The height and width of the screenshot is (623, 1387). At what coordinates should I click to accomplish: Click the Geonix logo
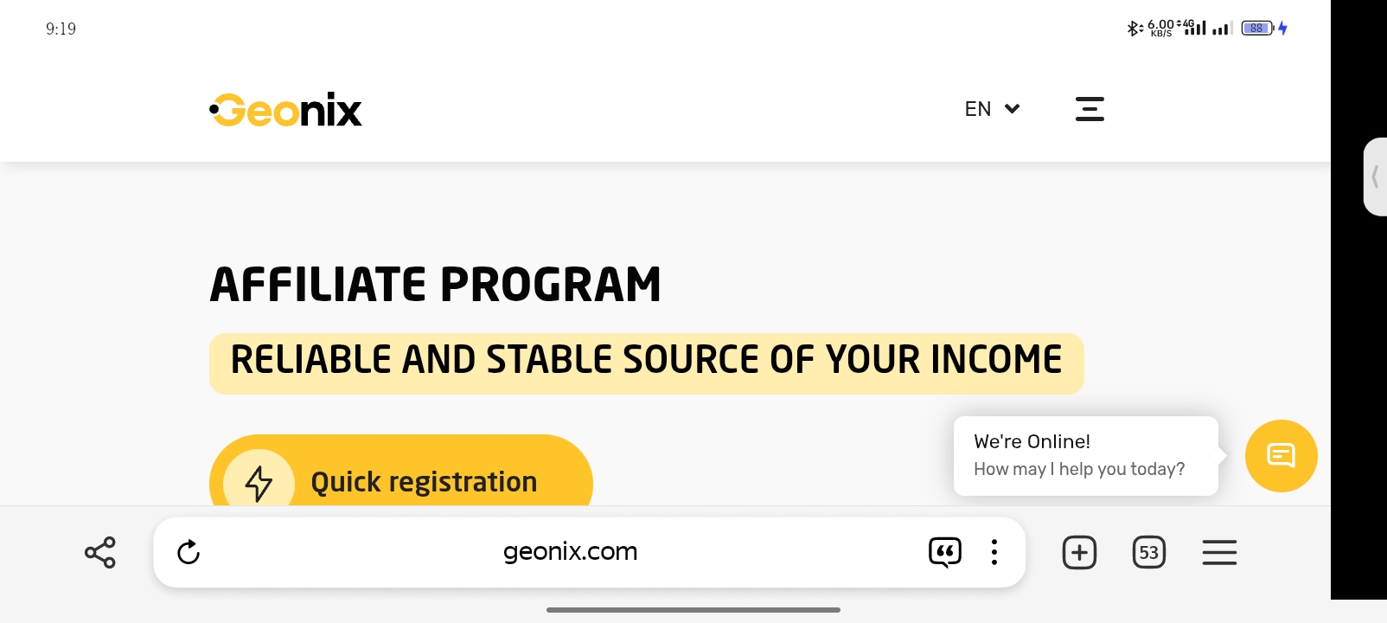click(x=286, y=110)
